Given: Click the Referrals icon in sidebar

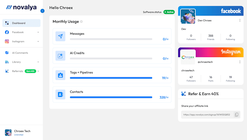Looking at the screenshot, I should [7, 71].
